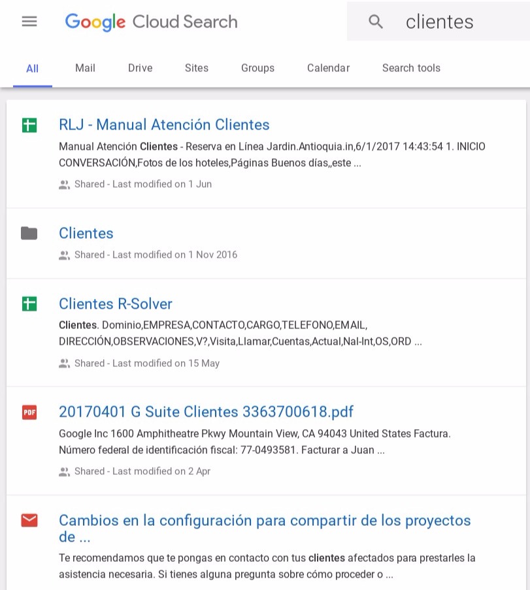The image size is (530, 590).
Task: Click snippet starting 'Manual Atención Clientes - Reserva'
Action: (272, 154)
